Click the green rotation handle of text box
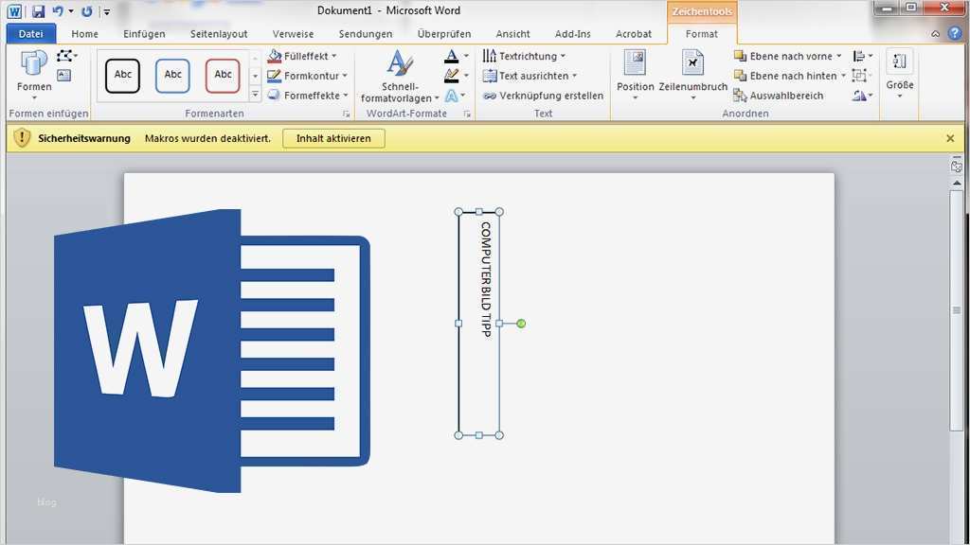The height and width of the screenshot is (545, 970). (521, 324)
